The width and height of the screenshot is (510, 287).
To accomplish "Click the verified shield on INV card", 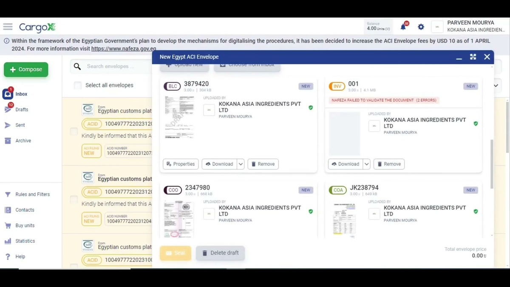I will tap(476, 124).
